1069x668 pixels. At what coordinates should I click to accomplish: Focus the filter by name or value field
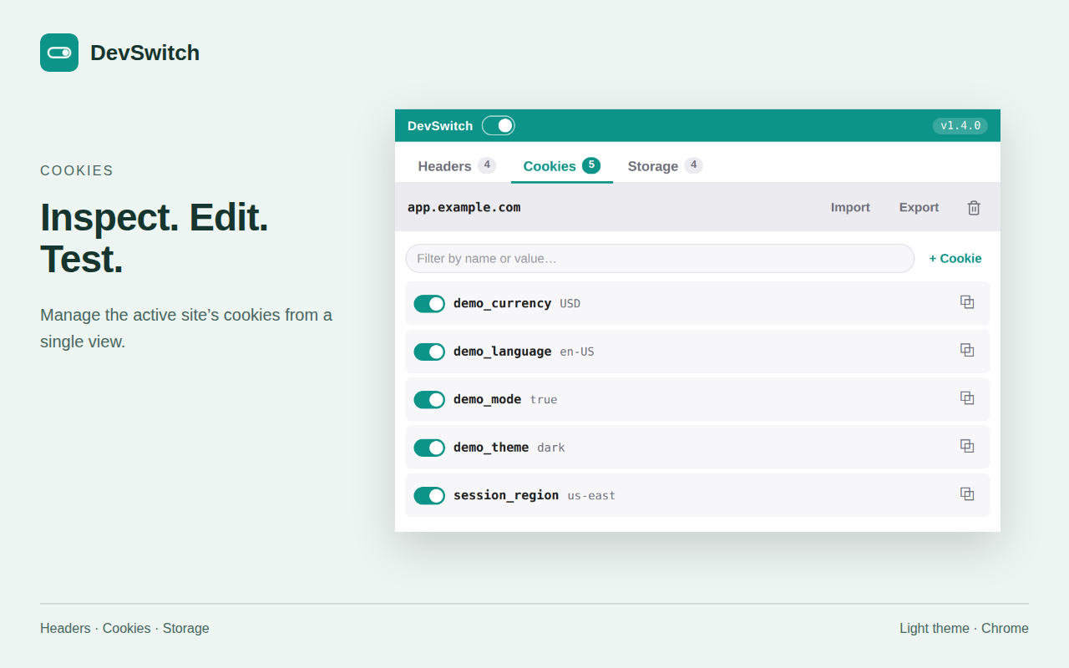[660, 258]
